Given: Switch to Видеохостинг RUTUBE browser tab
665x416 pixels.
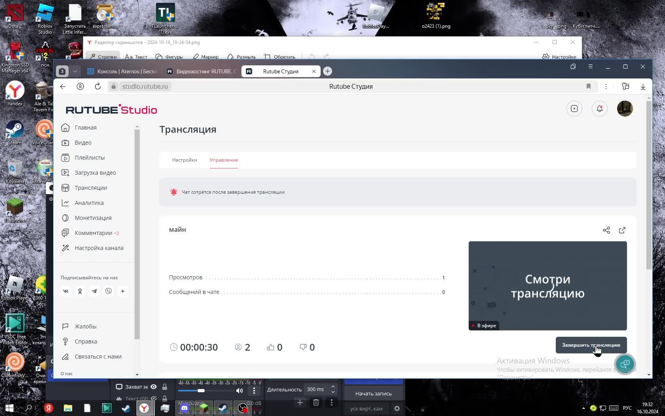Looking at the screenshot, I should [x=202, y=71].
